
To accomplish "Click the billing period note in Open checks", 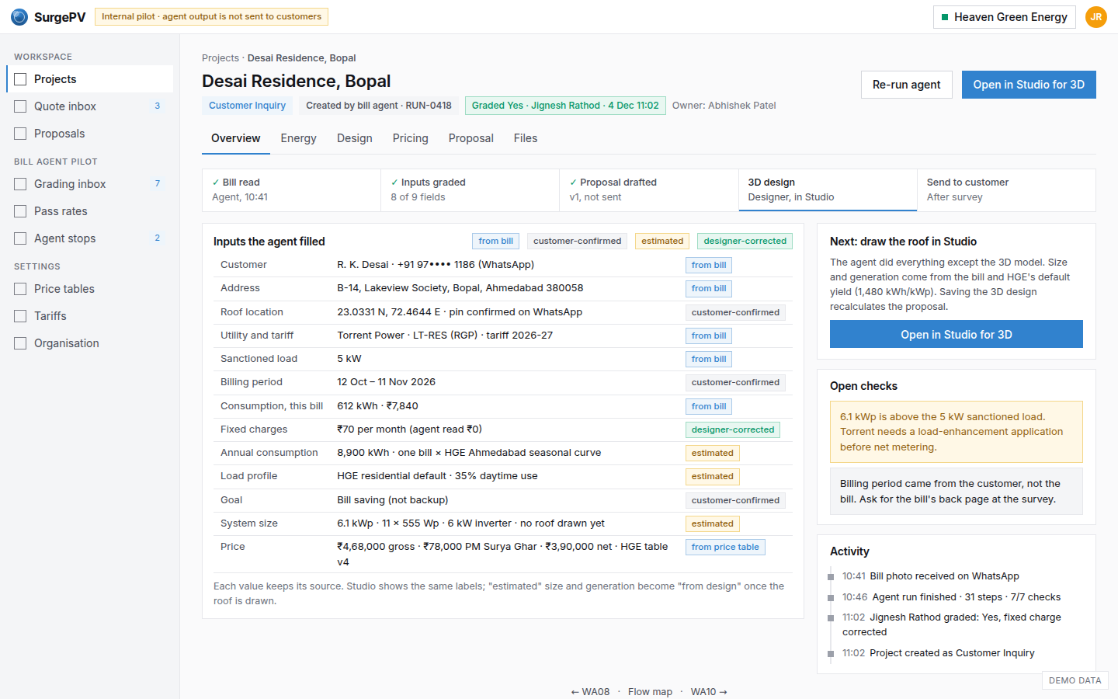I will [x=957, y=492].
